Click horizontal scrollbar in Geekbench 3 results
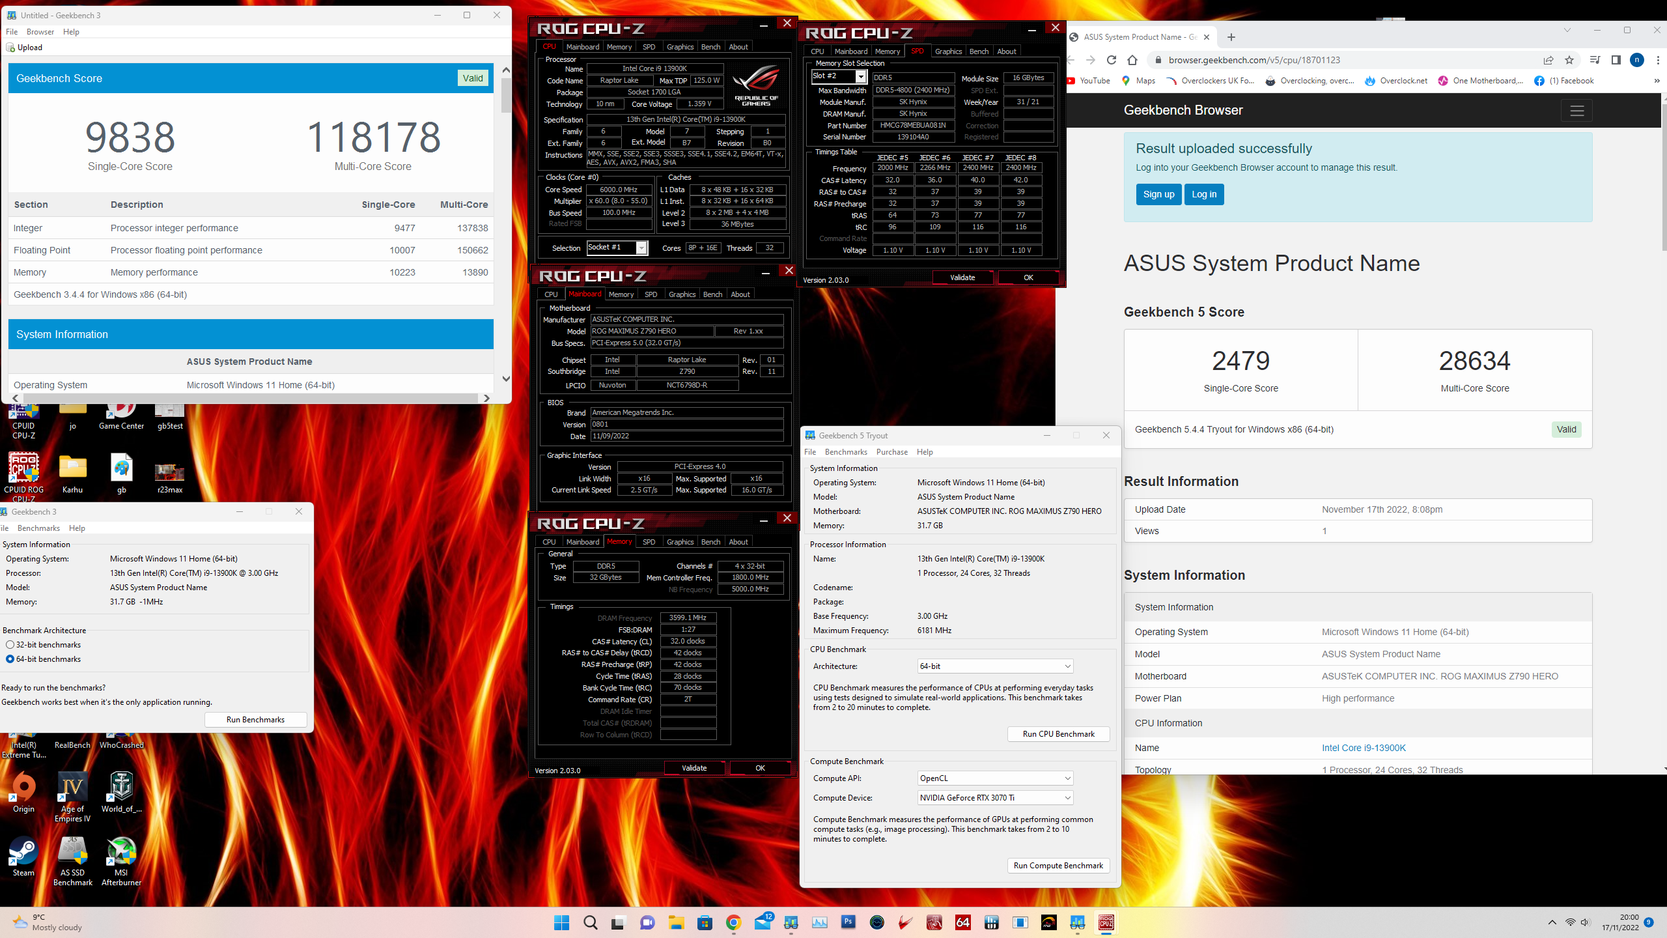This screenshot has width=1667, height=938. click(x=251, y=398)
